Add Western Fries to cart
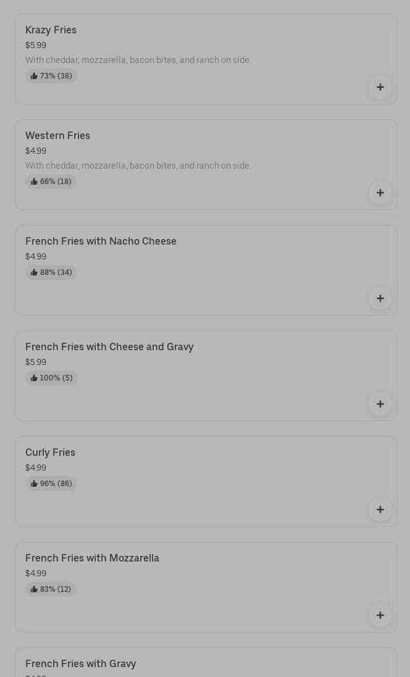The image size is (410, 677). point(380,193)
